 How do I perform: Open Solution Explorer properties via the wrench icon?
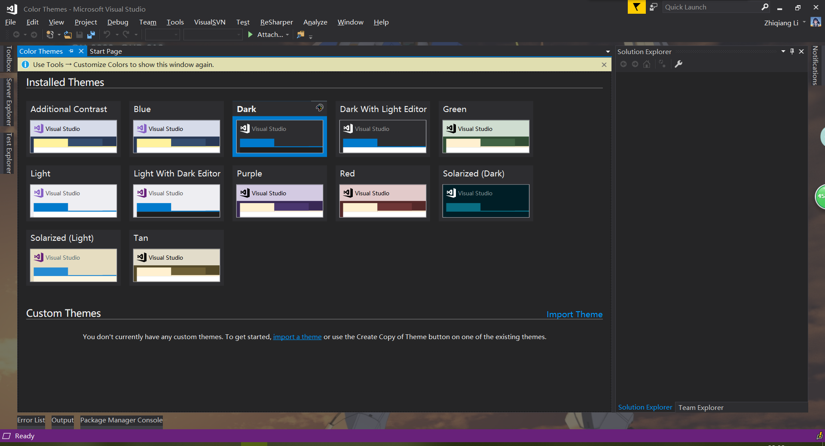click(678, 64)
